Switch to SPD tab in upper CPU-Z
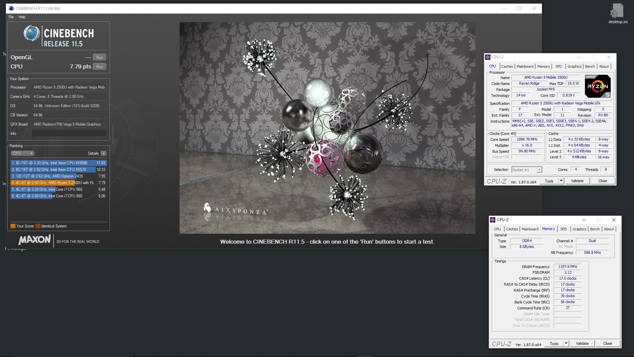This screenshot has width=634, height=357. (558, 66)
